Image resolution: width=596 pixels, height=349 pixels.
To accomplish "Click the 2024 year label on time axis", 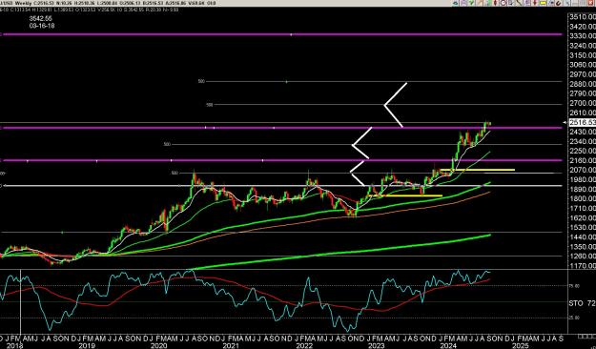I will coord(449,345).
